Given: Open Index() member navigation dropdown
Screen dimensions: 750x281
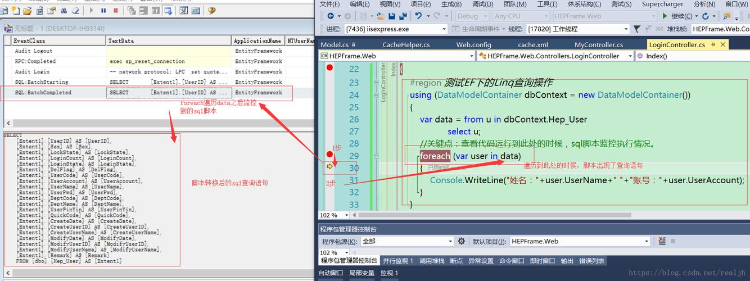Looking at the screenshot, I should [692, 56].
